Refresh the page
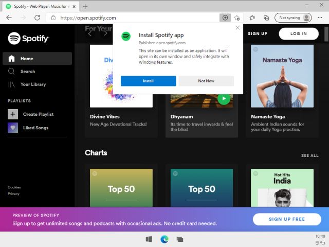This screenshot has height=247, width=329. pyautogui.click(x=38, y=17)
